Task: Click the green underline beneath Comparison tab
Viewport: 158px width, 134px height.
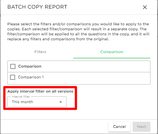Action: coord(112,58)
